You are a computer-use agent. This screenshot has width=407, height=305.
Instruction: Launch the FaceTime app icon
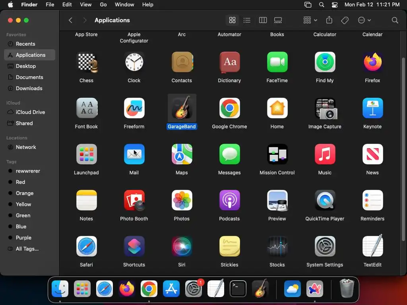click(277, 62)
